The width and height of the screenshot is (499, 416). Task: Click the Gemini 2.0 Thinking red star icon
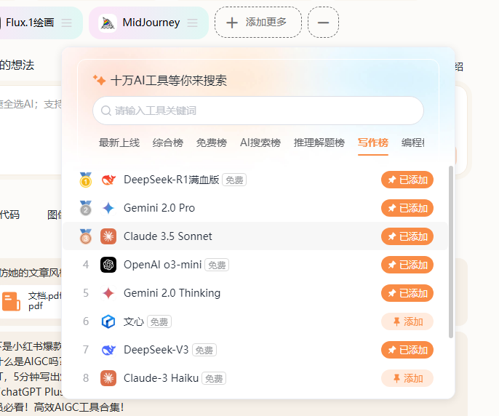108,293
